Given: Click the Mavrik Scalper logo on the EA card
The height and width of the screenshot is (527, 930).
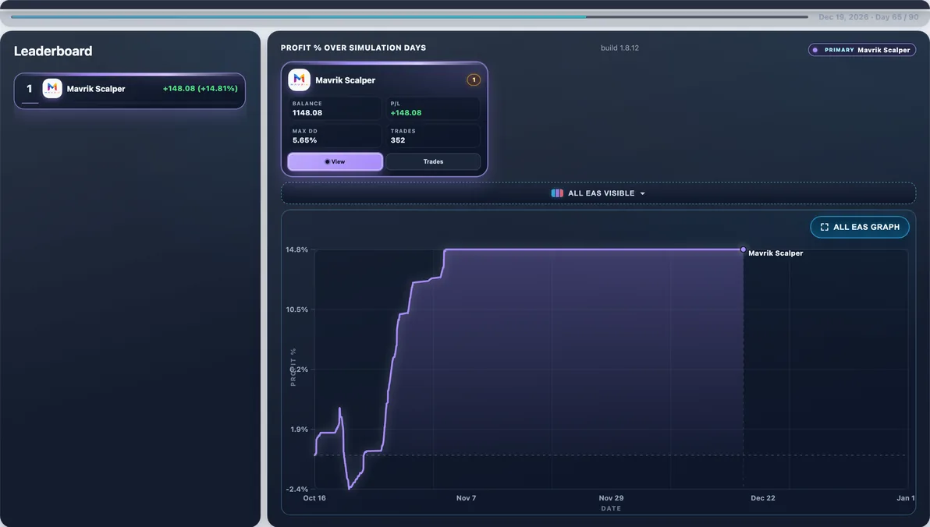Looking at the screenshot, I should pos(299,80).
